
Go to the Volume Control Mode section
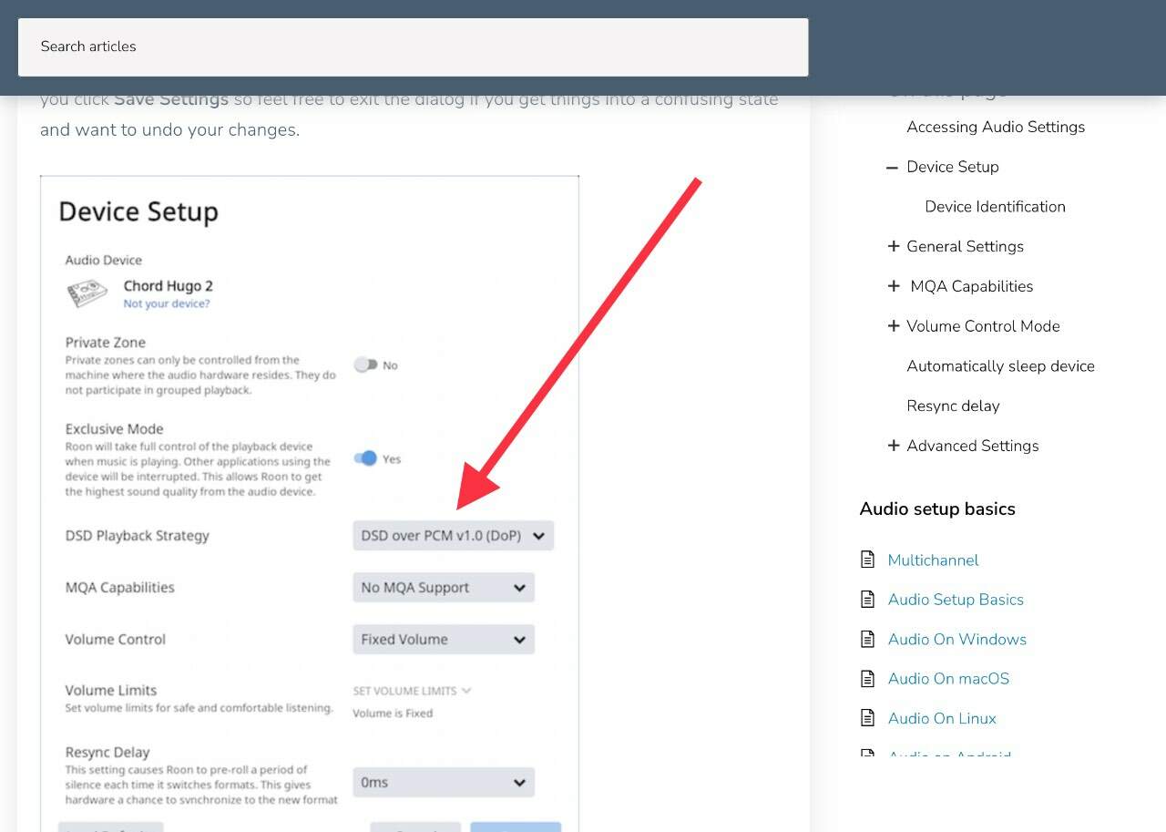tap(983, 326)
